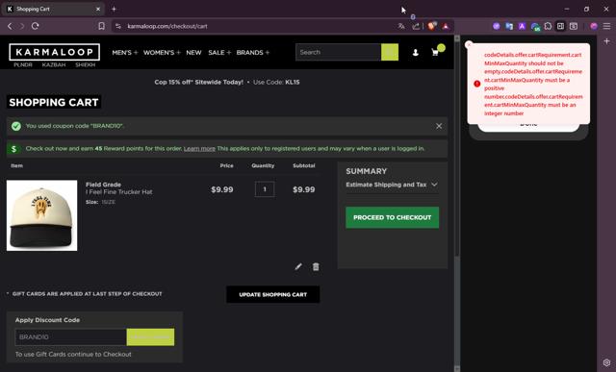The height and width of the screenshot is (372, 616).
Task: Open the NEW menu item
Action: coord(193,53)
